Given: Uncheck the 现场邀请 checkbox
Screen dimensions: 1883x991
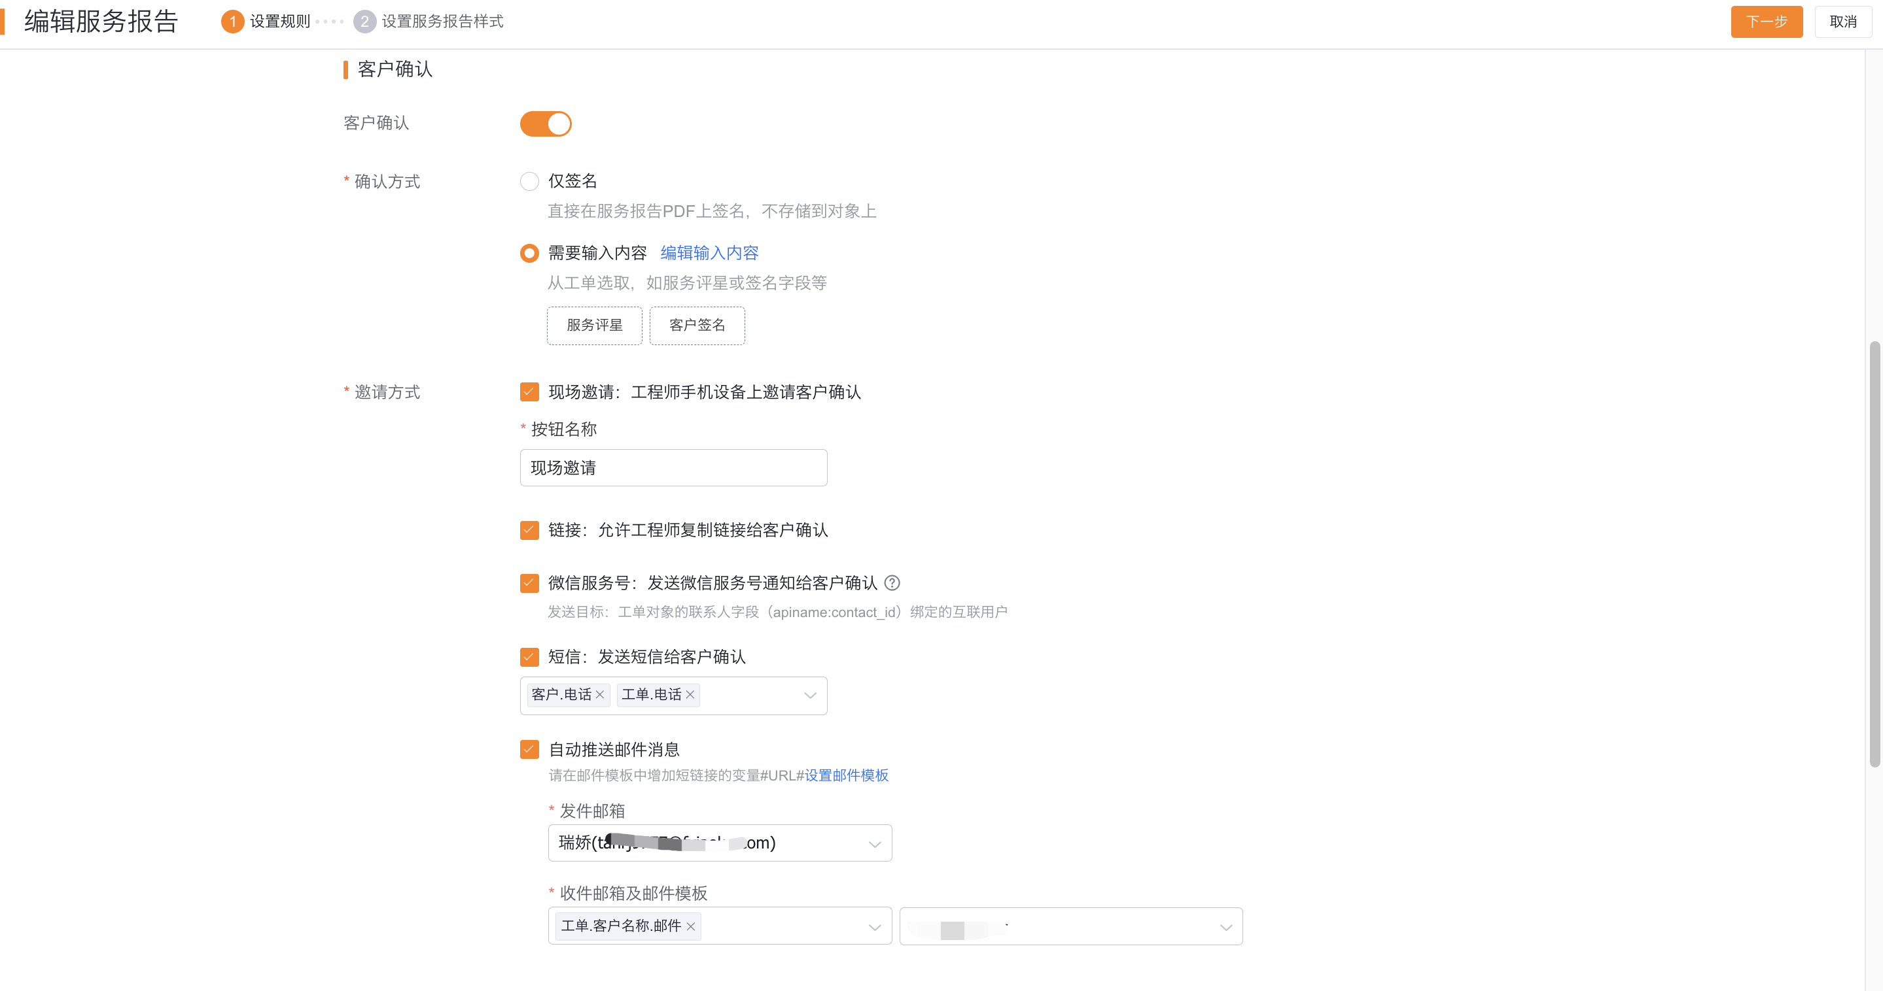Looking at the screenshot, I should coord(529,392).
